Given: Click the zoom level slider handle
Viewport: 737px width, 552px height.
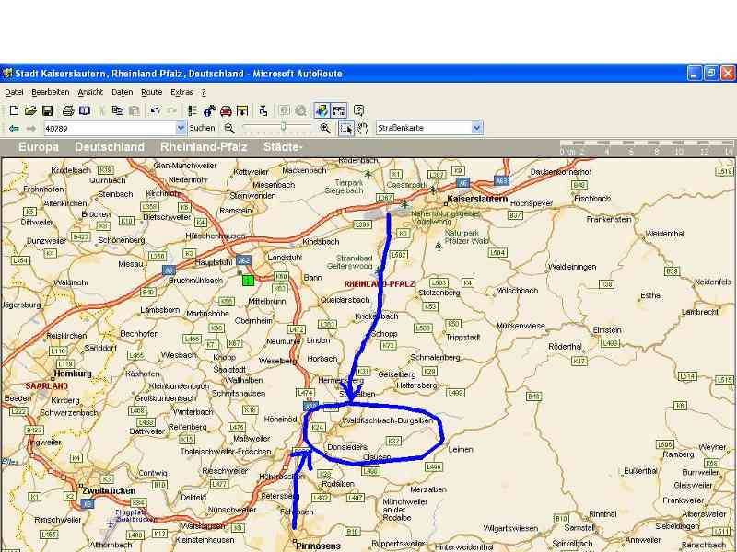Looking at the screenshot, I should tap(284, 126).
